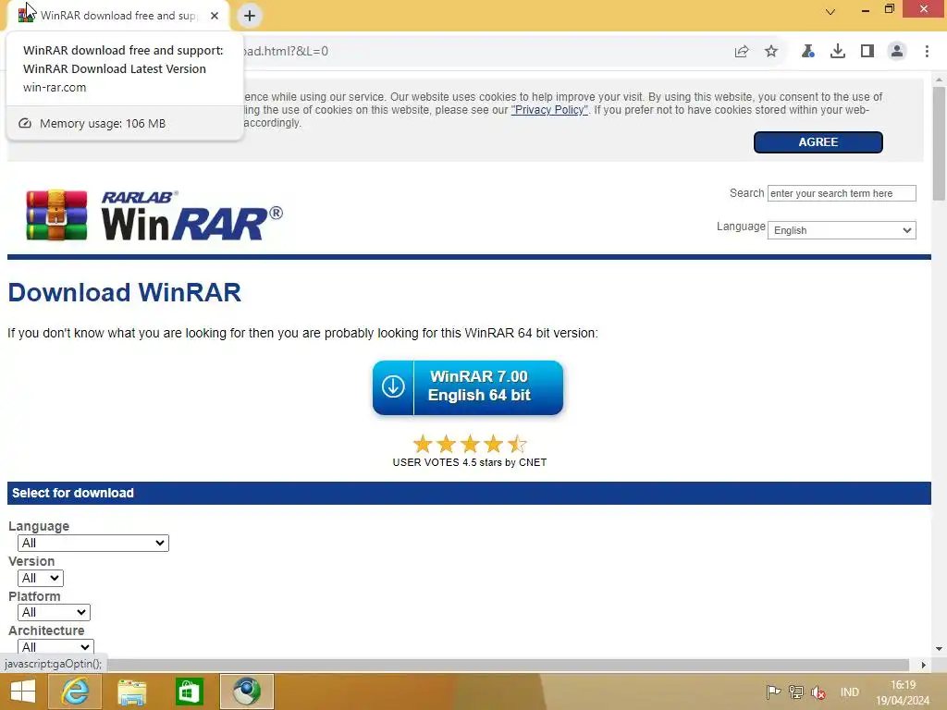Click the network tray icon
The image size is (947, 710).
point(796,692)
